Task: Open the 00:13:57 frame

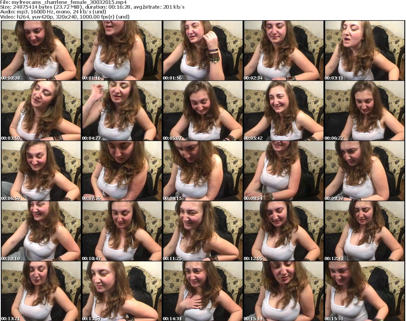Action: click(122, 291)
